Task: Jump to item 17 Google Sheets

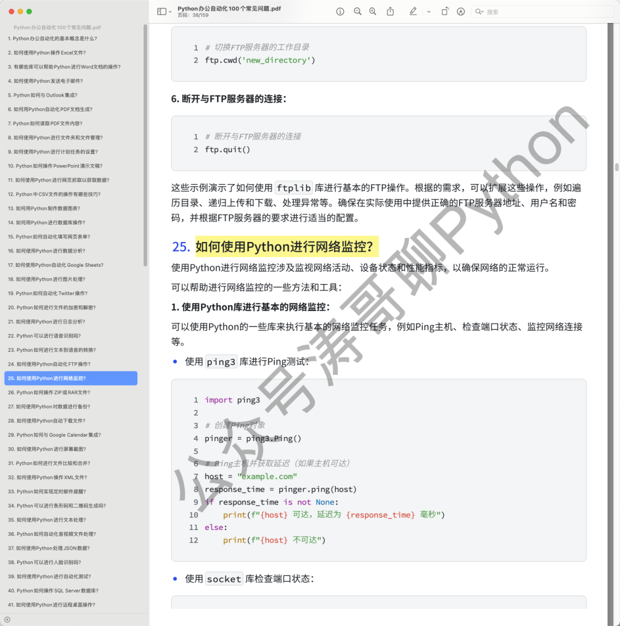Action: tap(56, 265)
